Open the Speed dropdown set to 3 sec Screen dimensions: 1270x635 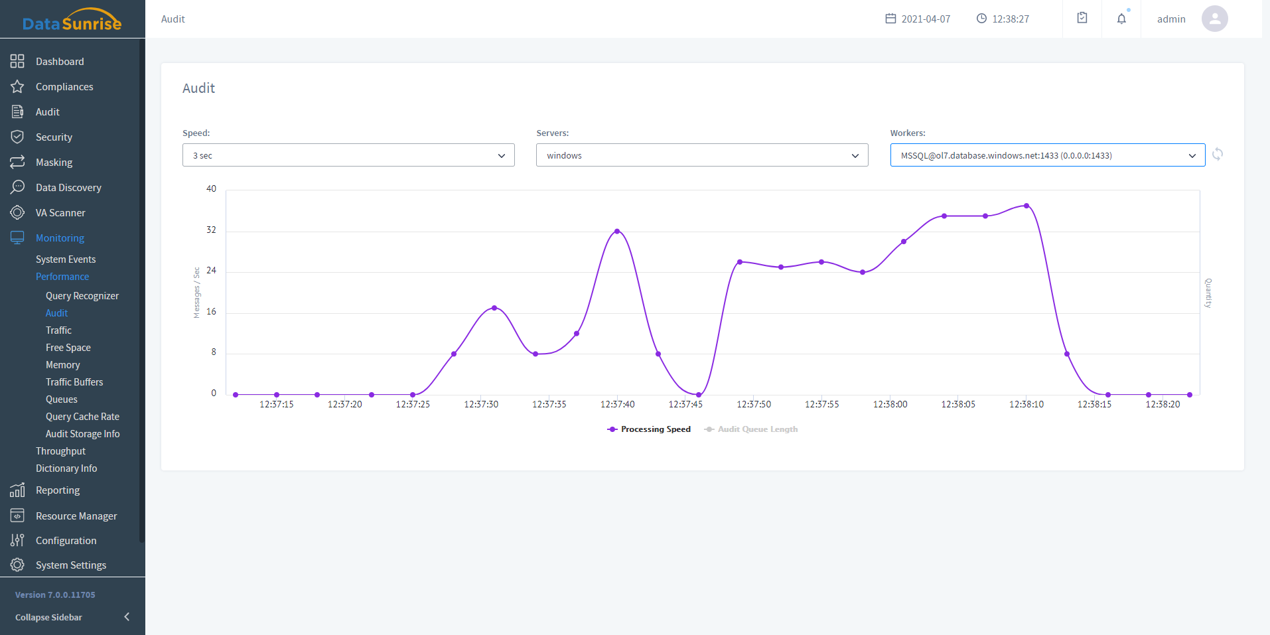point(348,155)
